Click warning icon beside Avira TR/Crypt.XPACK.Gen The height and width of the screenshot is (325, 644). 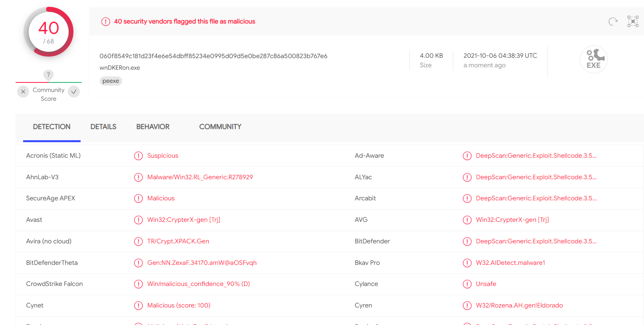click(138, 241)
